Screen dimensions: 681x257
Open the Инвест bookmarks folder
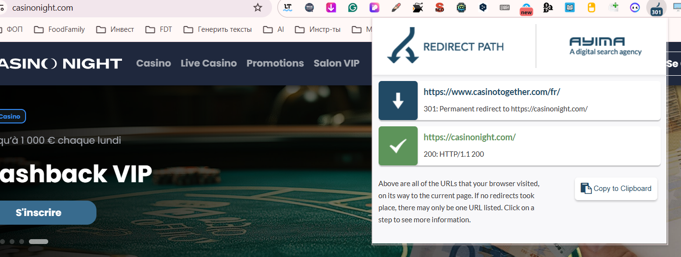115,29
